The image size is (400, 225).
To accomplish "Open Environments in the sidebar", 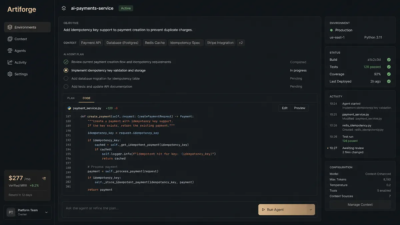I will point(27,27).
